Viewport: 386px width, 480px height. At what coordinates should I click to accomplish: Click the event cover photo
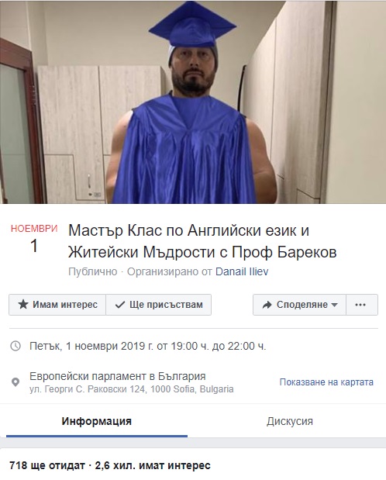coord(193,102)
